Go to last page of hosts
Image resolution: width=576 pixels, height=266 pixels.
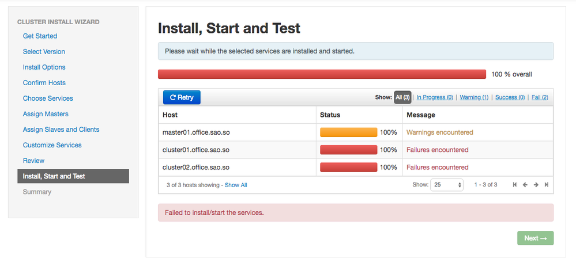click(547, 185)
